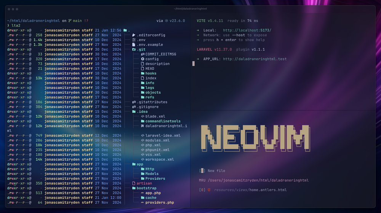381x213 pixels.
Task: Click the logs folder icon
Action: coord(142,87)
